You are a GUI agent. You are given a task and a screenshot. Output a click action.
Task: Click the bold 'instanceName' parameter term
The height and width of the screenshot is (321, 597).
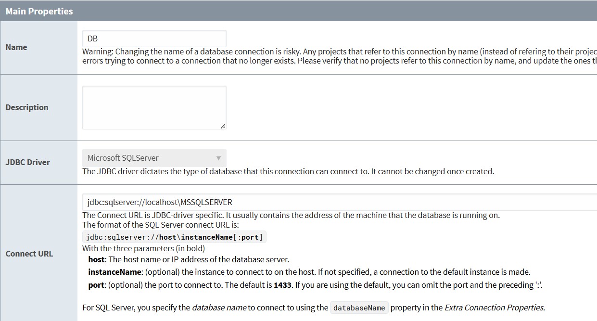tap(115, 272)
